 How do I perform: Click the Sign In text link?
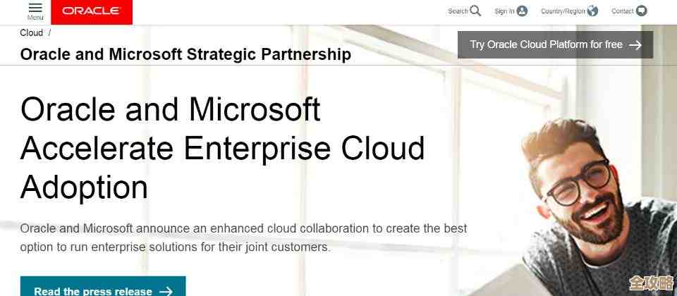504,11
